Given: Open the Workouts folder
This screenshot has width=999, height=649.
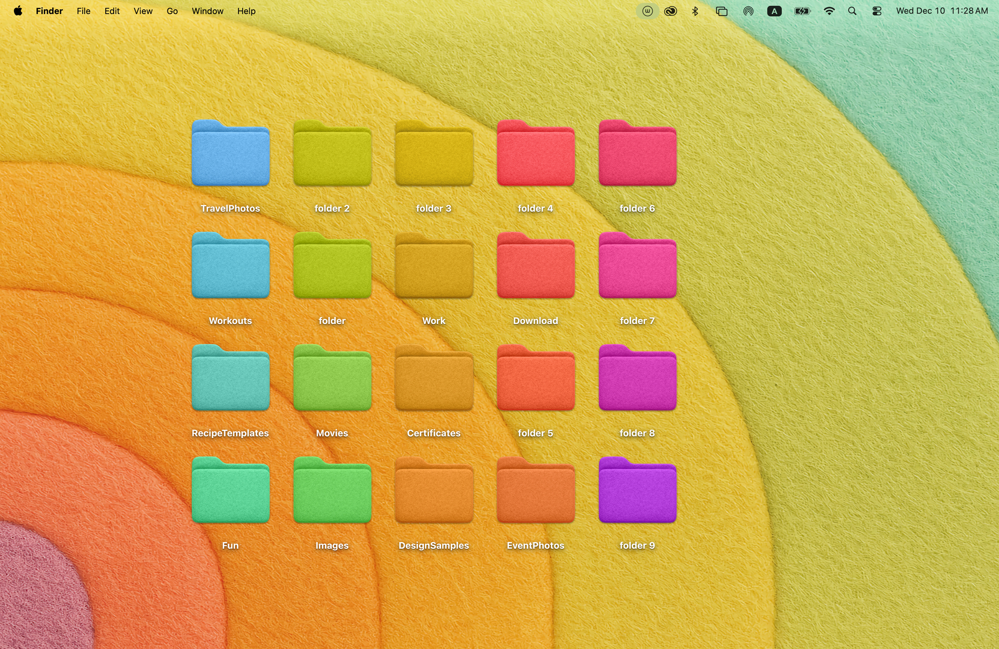Looking at the screenshot, I should [x=231, y=266].
